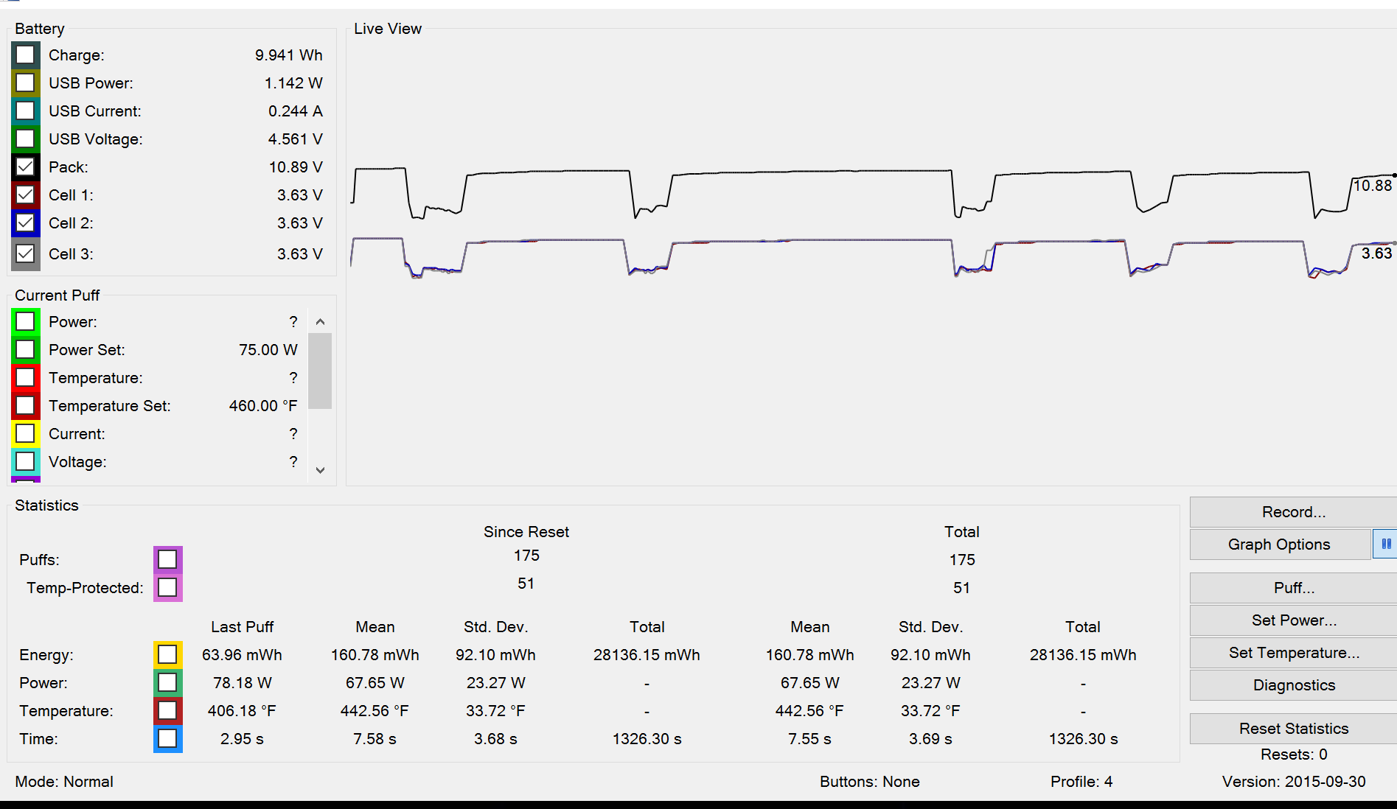
Task: Click Reset Statistics
Action: click(1293, 729)
